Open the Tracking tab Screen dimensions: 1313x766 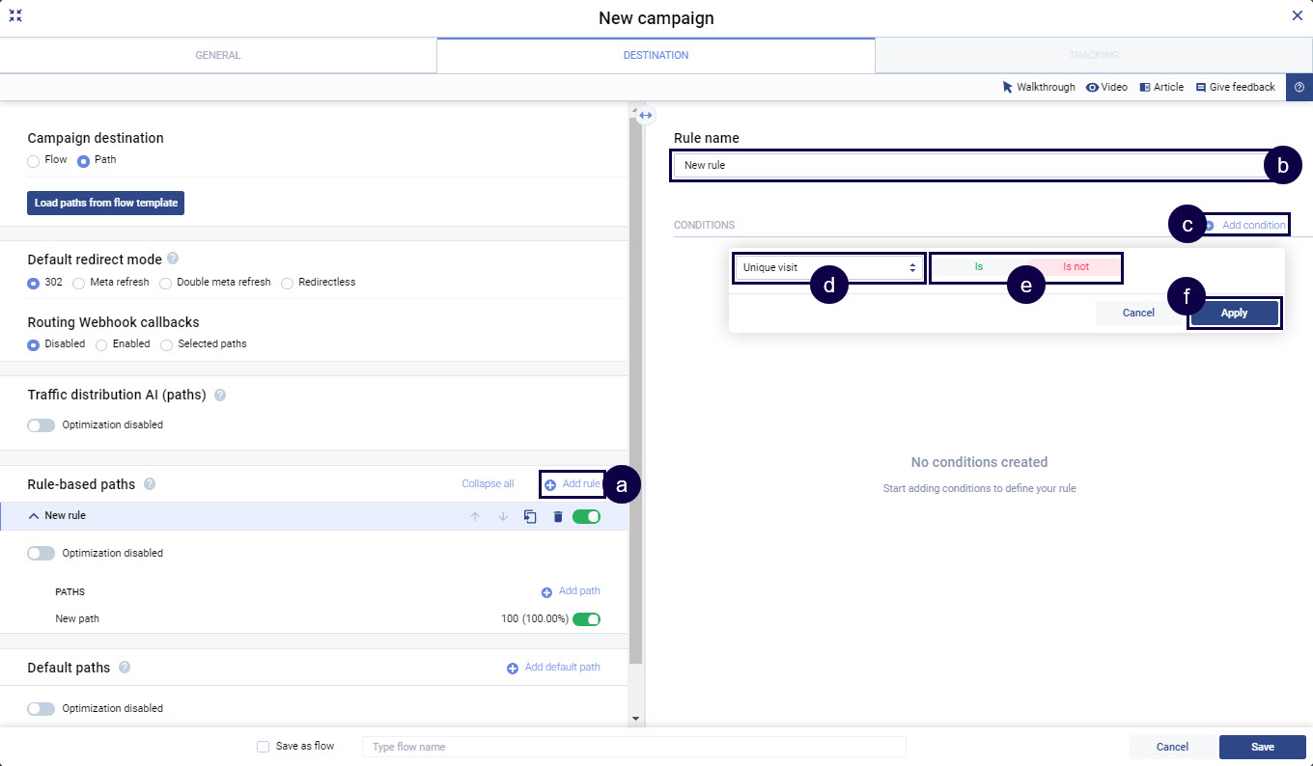tap(1093, 56)
